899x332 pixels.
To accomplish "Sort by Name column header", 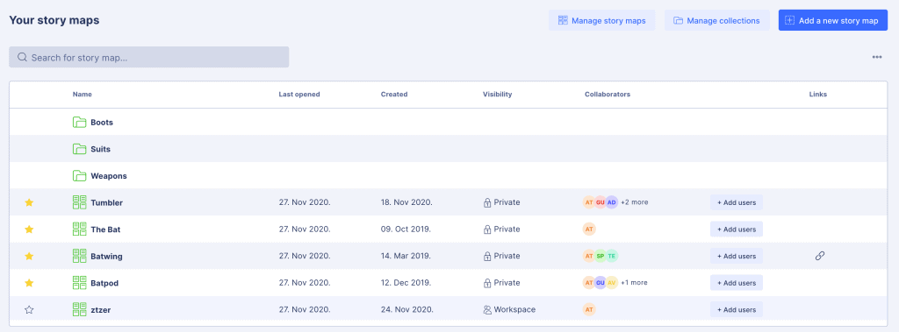I will (82, 95).
